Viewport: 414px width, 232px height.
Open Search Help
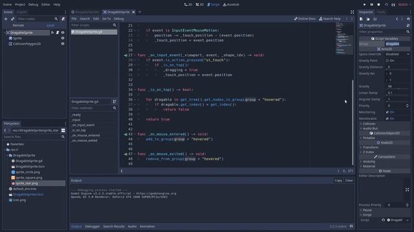tap(330, 19)
